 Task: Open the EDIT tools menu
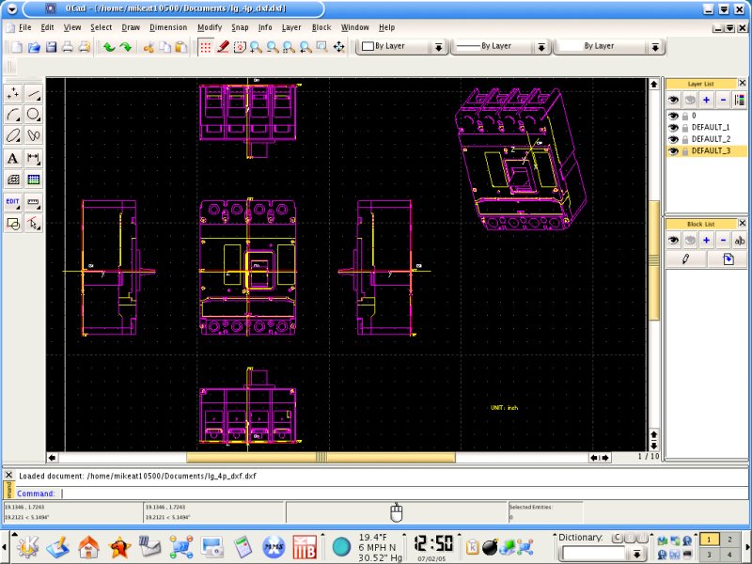(x=13, y=201)
